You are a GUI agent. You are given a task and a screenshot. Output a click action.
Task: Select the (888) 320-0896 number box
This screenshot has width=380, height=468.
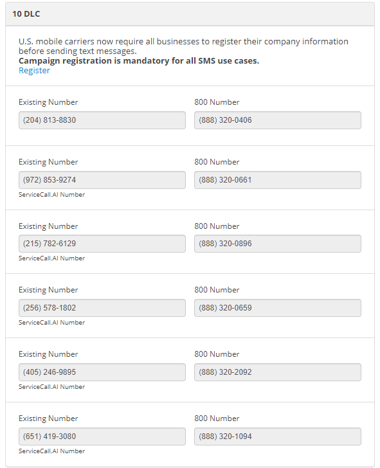point(278,244)
